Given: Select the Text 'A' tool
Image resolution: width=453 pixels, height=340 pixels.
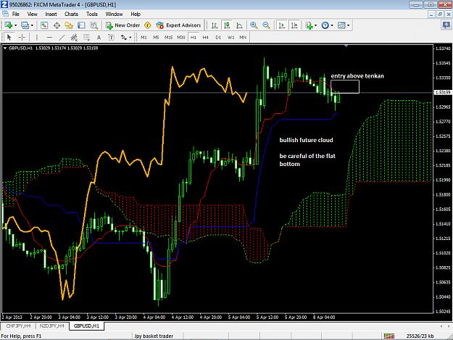Looking at the screenshot, I should click(99, 37).
